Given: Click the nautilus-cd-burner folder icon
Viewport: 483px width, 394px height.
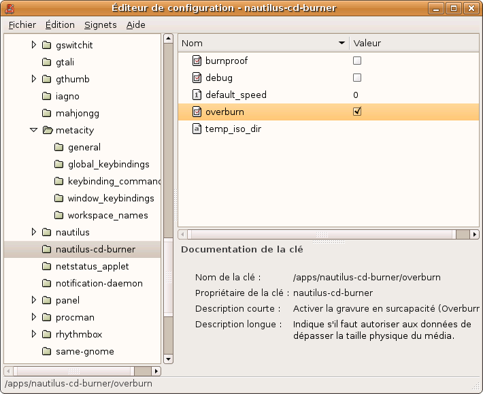Looking at the screenshot, I should coord(46,249).
